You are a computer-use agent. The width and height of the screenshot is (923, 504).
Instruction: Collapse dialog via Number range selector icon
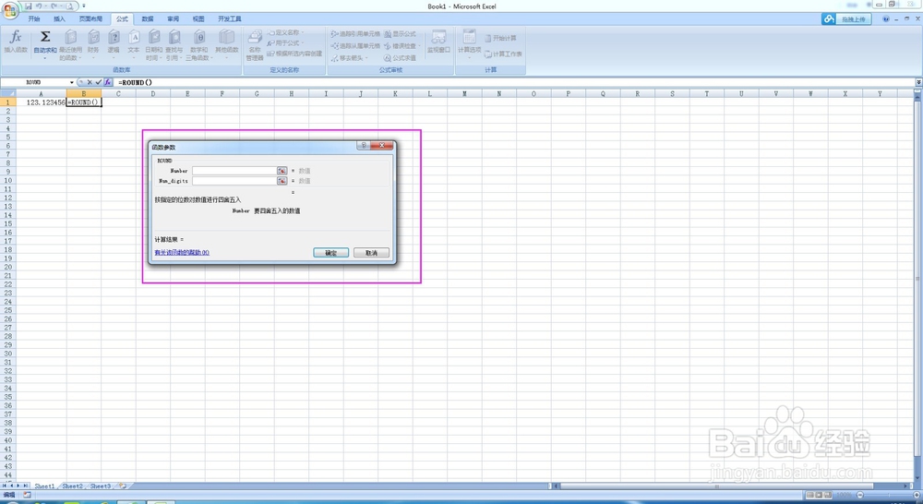pos(282,171)
